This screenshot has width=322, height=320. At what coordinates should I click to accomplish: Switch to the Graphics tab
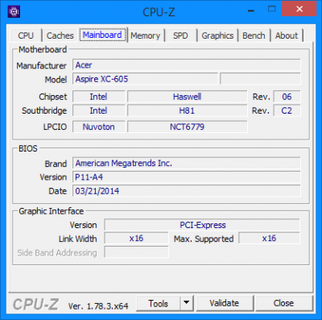pyautogui.click(x=217, y=35)
